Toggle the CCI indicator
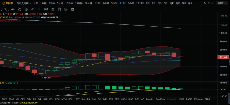 (x=100, y=99)
